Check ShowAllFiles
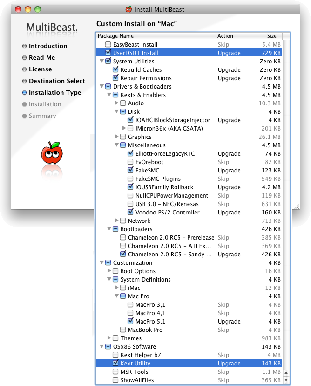Screen dimensions: 311x386 (x=115, y=380)
